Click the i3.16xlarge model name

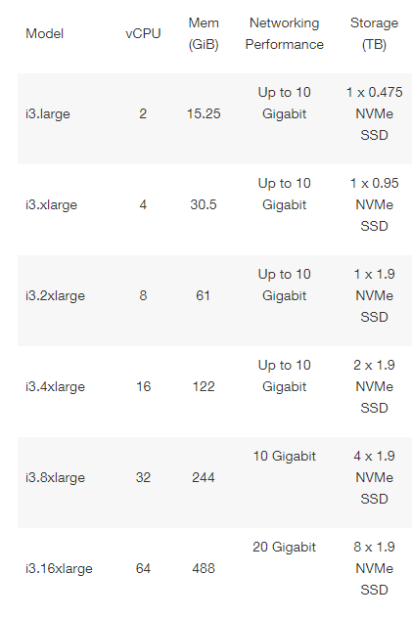[59, 569]
